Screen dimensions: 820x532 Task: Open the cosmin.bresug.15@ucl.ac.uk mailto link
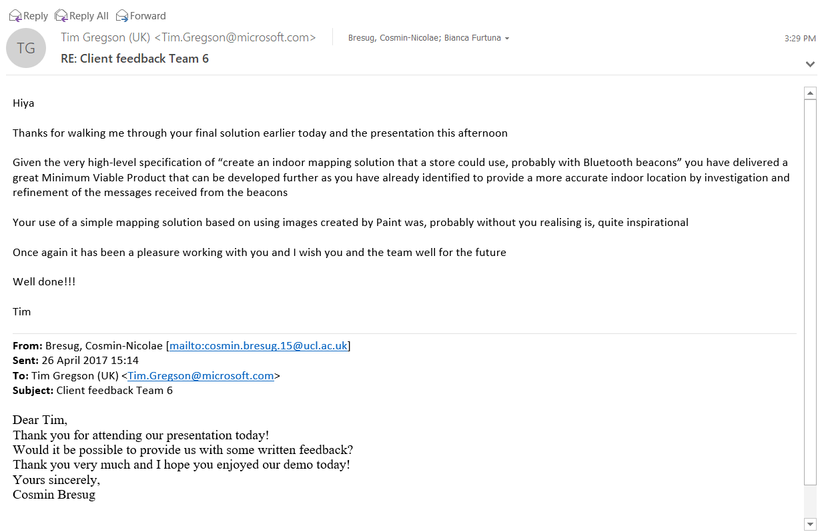(258, 346)
